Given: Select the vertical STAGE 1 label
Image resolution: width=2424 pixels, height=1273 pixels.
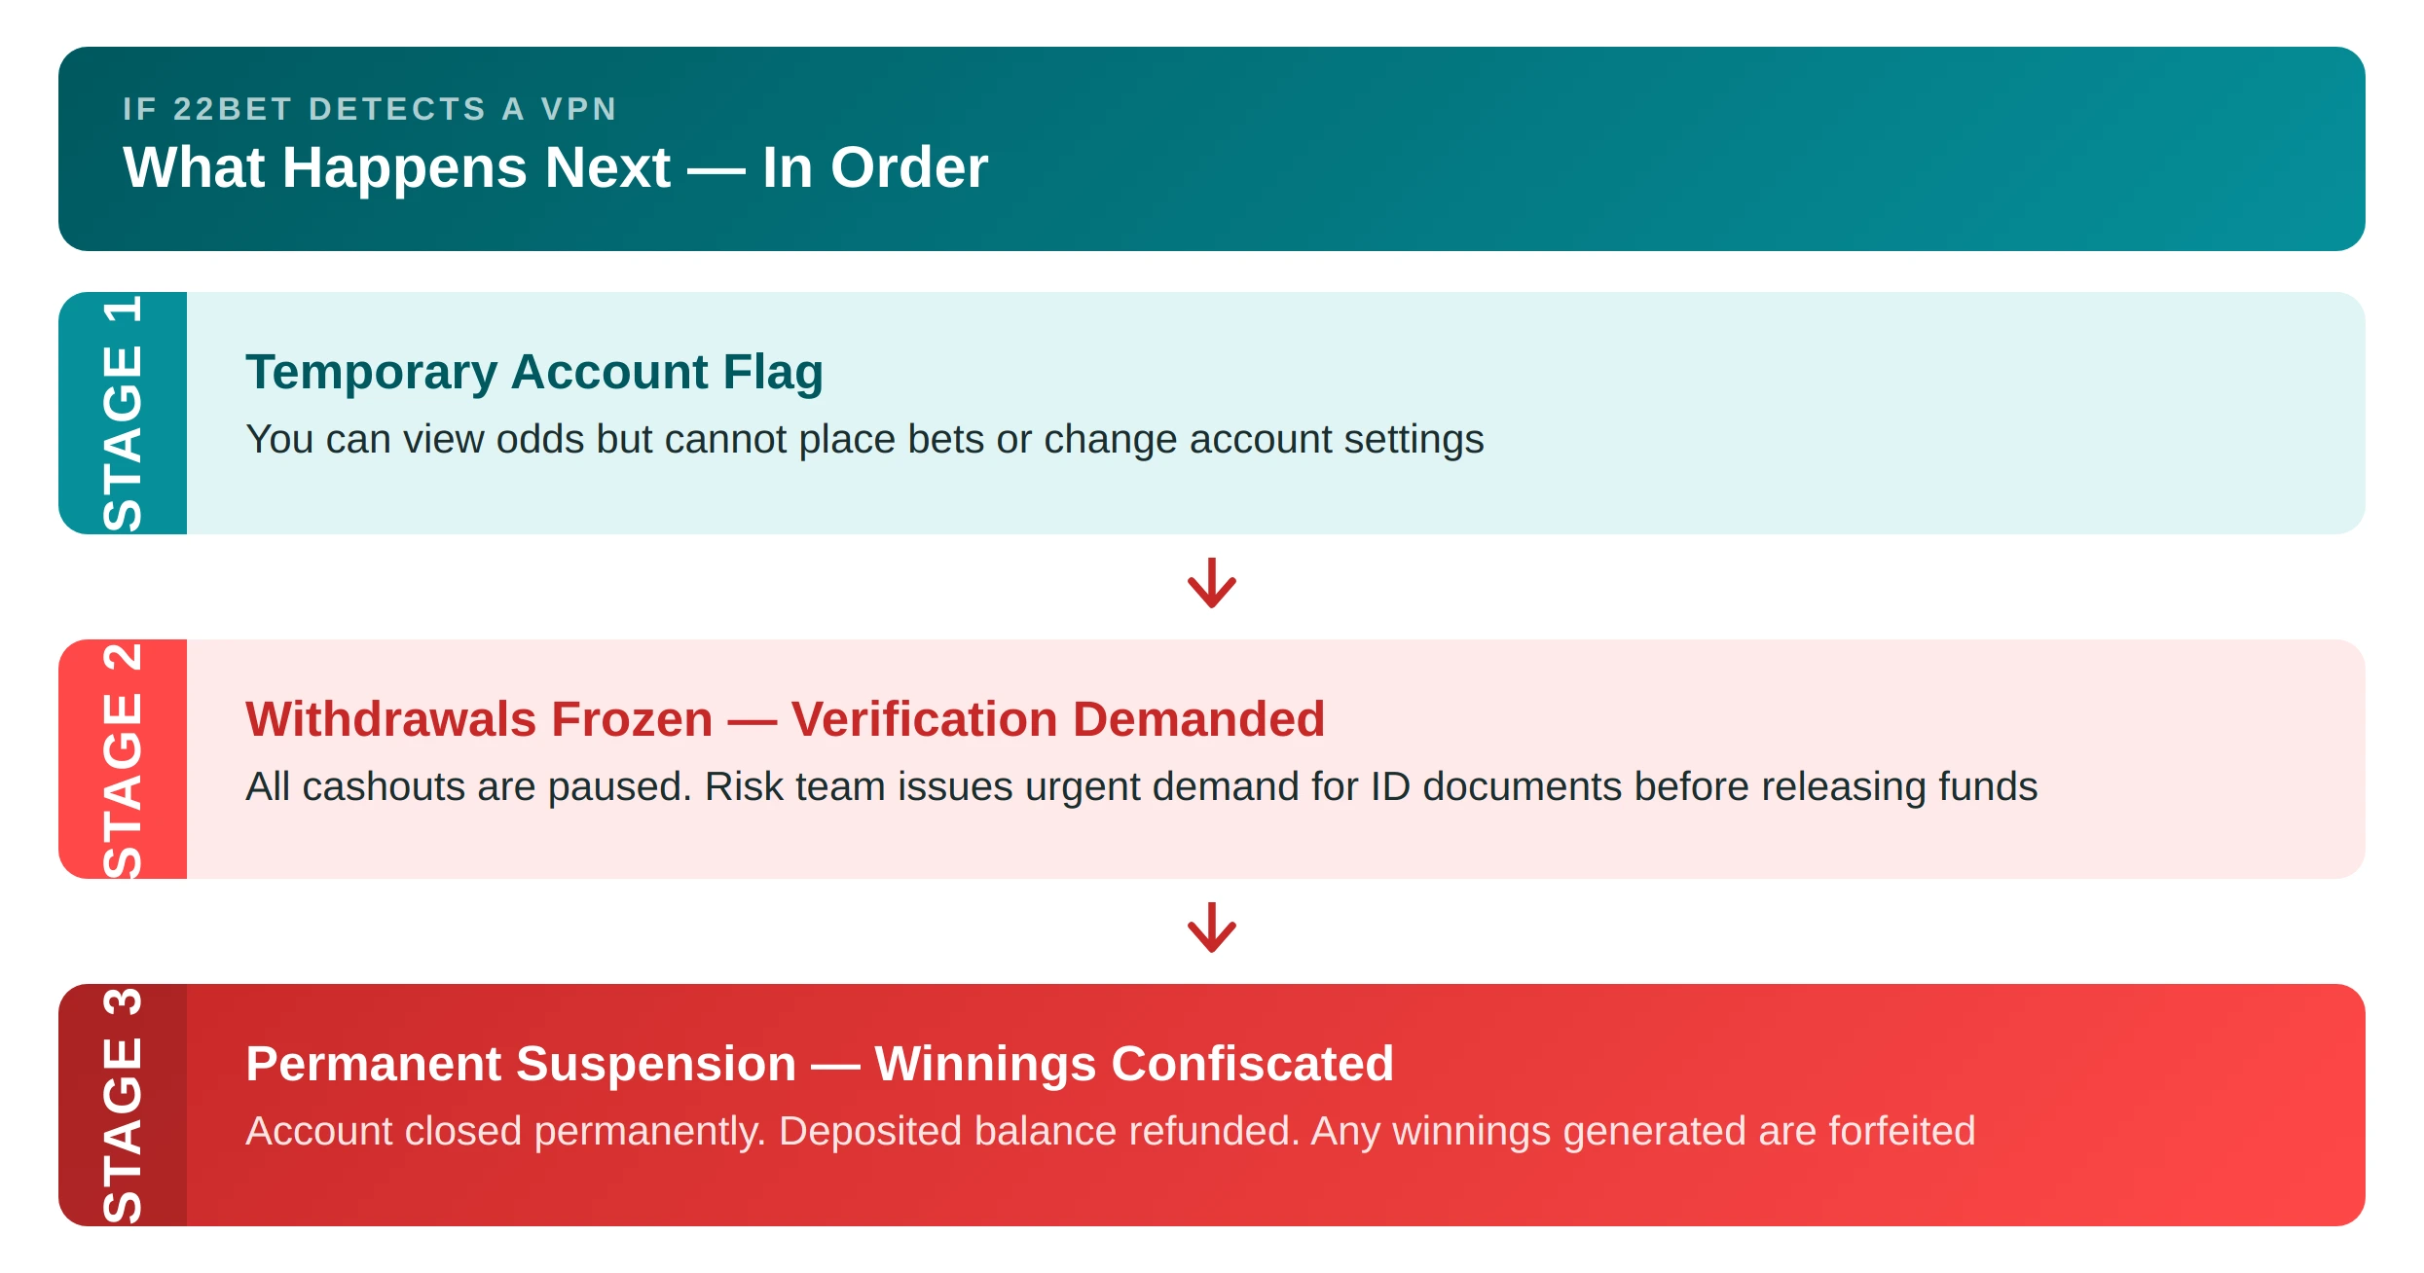Looking at the screenshot, I should pos(123,413).
